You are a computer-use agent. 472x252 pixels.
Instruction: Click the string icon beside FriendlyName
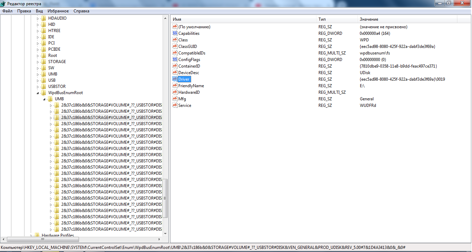pos(175,86)
